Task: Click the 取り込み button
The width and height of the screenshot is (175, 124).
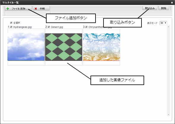Action: pyautogui.click(x=150, y=8)
